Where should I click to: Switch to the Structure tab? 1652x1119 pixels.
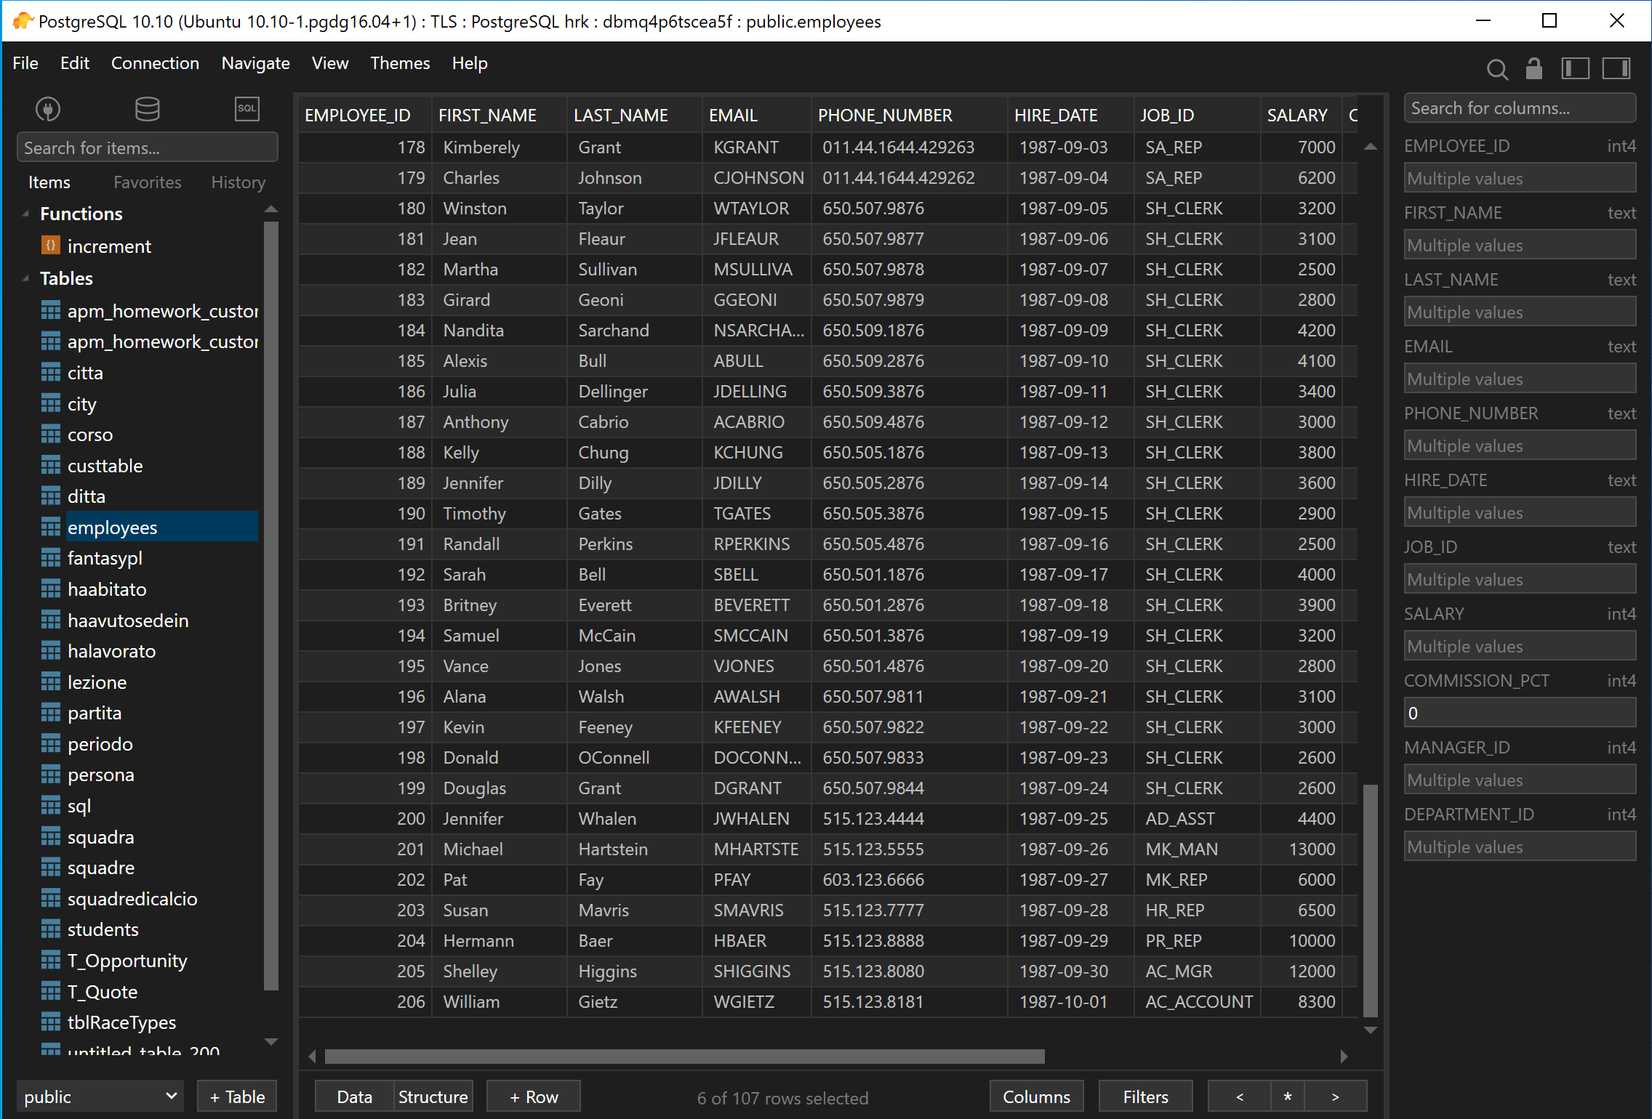click(431, 1096)
